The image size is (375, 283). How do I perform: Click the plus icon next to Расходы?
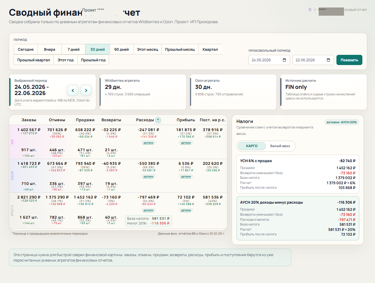click(158, 120)
